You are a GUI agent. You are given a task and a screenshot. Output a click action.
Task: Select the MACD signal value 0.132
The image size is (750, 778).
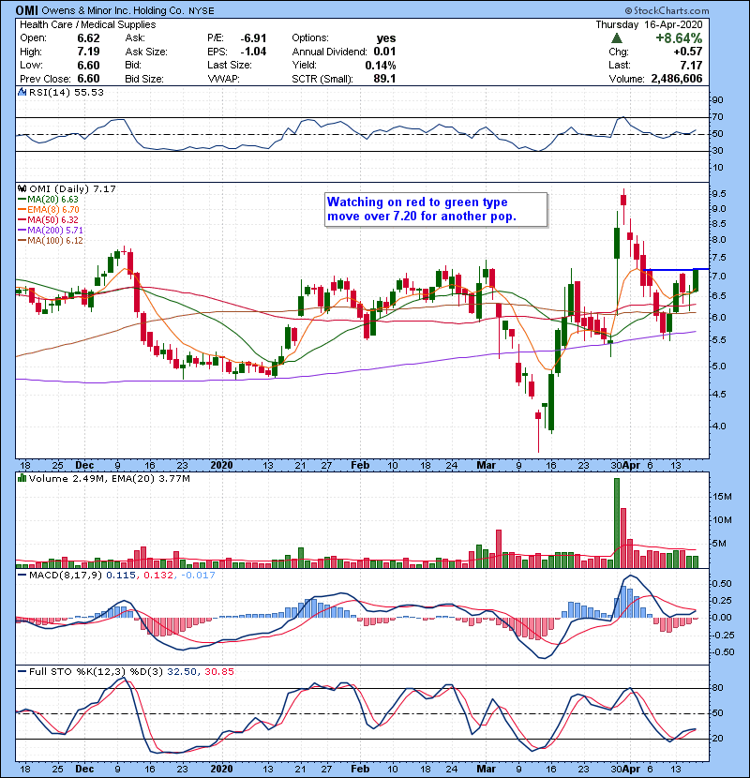(x=157, y=576)
